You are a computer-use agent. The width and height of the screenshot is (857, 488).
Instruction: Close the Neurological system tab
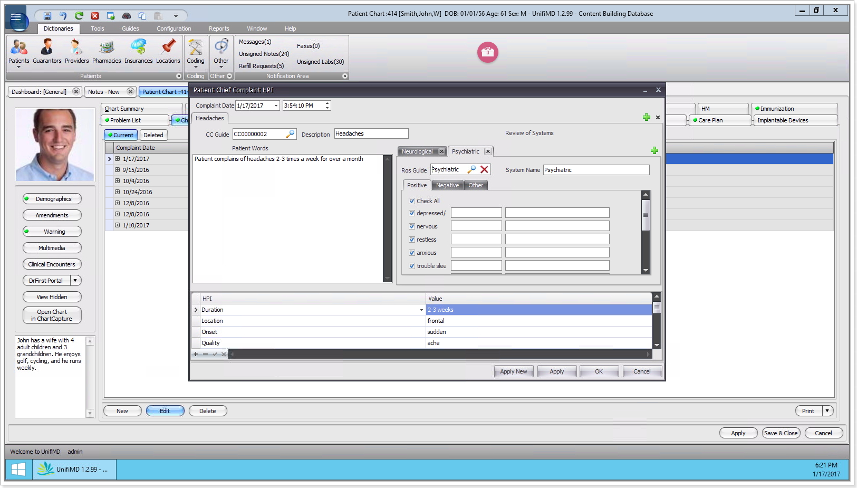(x=441, y=151)
